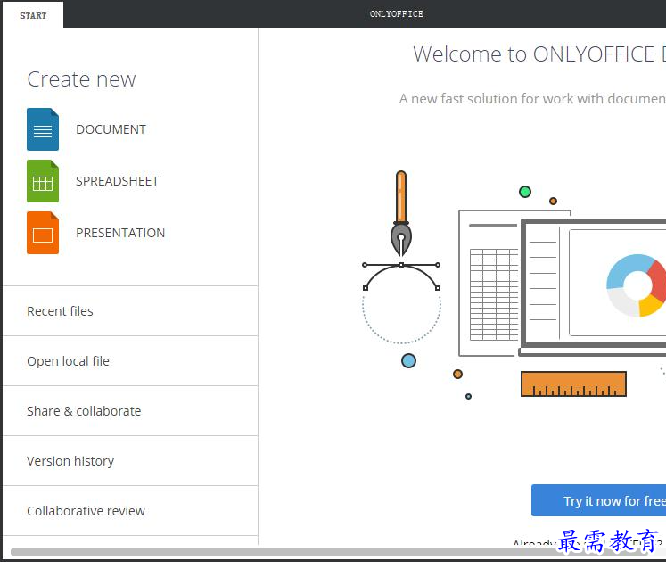Open Share & collaborate section
This screenshot has height=569, width=666.
[130, 411]
